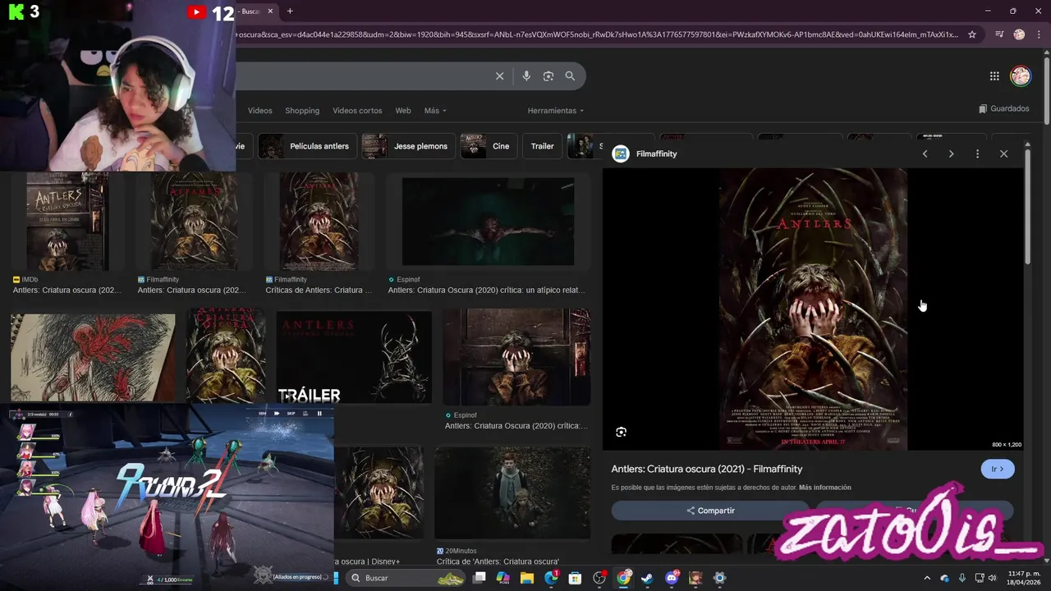The width and height of the screenshot is (1051, 591).
Task: Click the Filmaffinity site favicon in panel
Action: (x=621, y=153)
